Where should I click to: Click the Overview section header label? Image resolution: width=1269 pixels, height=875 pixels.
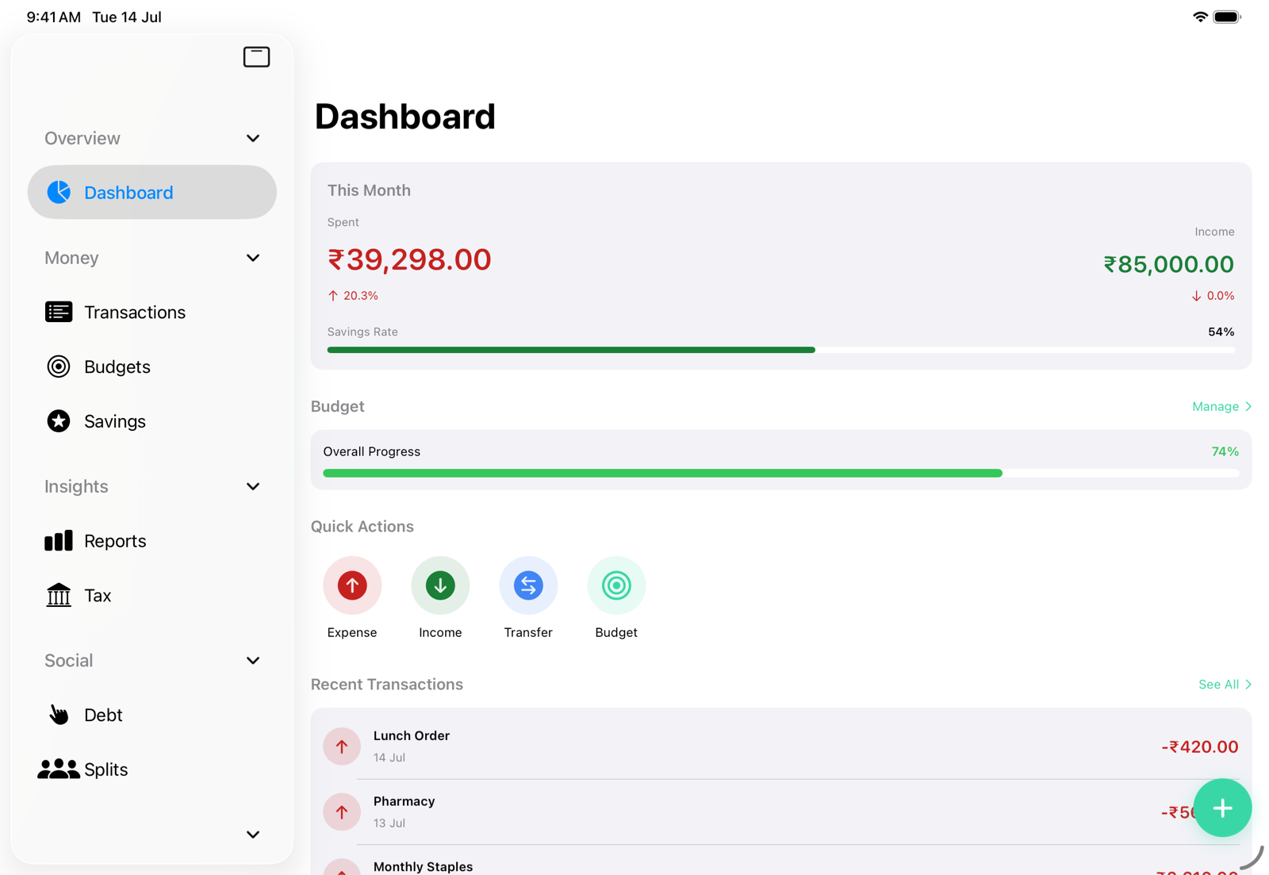(x=82, y=138)
